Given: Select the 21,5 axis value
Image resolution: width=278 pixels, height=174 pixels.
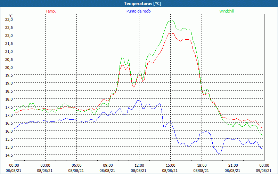Looking at the screenshot, I should (9, 43).
